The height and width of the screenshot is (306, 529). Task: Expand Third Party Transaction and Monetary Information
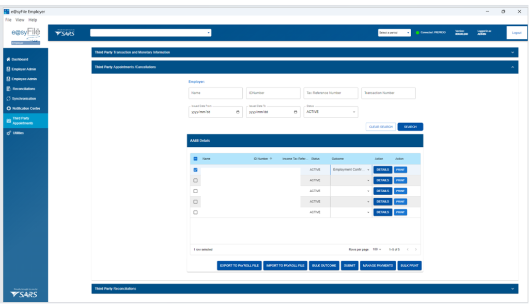tap(305, 53)
